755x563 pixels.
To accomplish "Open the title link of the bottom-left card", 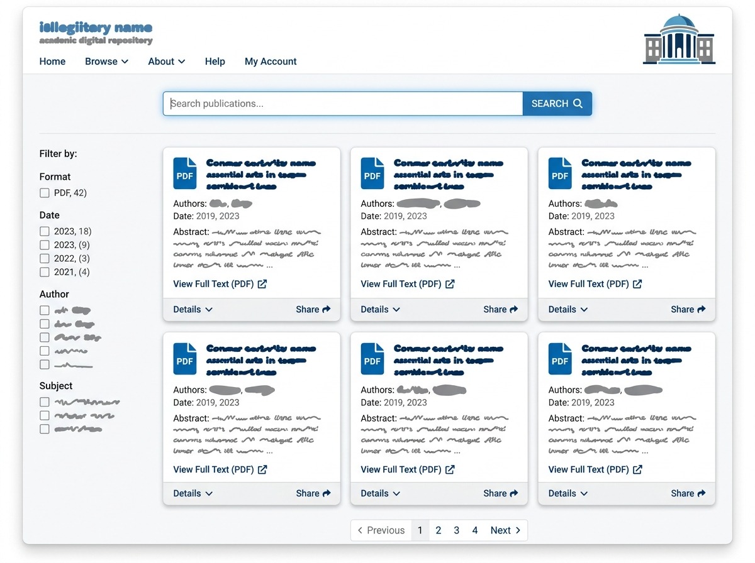I will [x=261, y=360].
